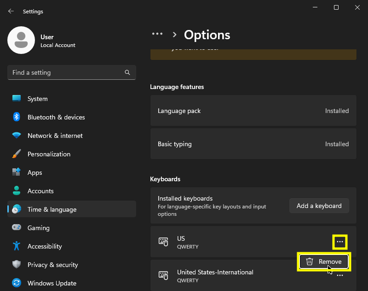This screenshot has height=291, width=368.
Task: Open Bluetooth & devices via its icon
Action: pyautogui.click(x=17, y=117)
